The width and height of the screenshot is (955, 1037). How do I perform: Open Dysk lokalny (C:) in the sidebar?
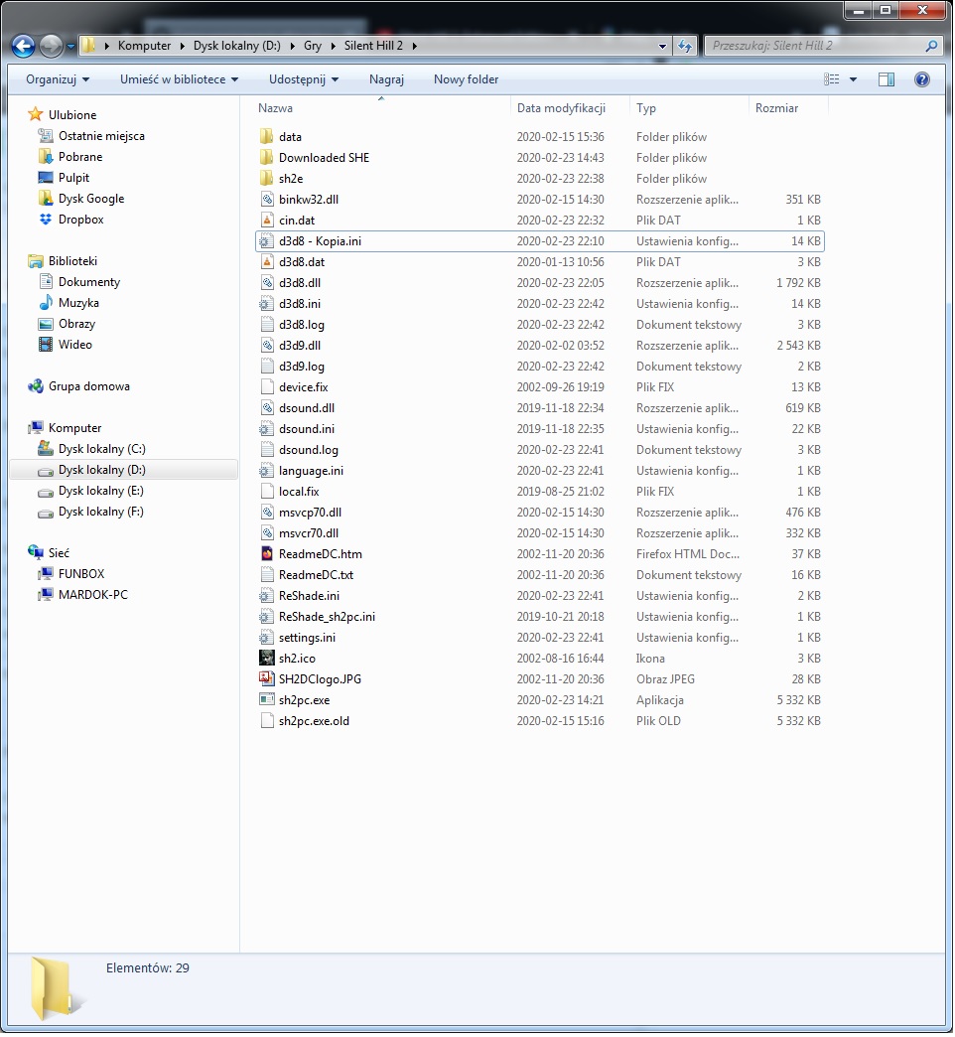tap(102, 448)
